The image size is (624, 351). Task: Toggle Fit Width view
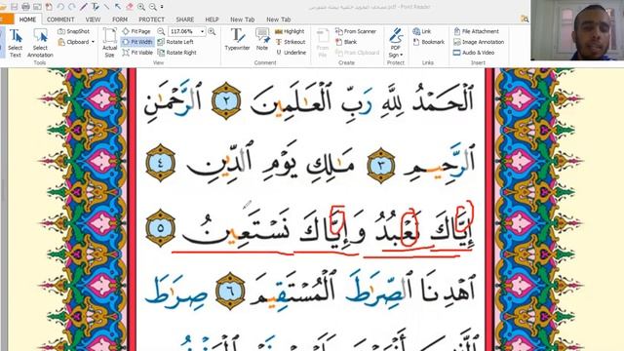tap(137, 42)
